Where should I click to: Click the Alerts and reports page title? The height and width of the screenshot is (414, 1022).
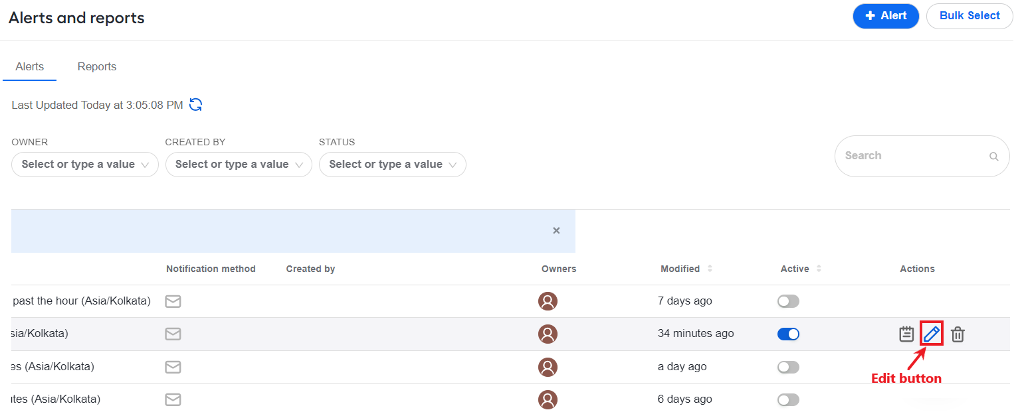(x=76, y=18)
